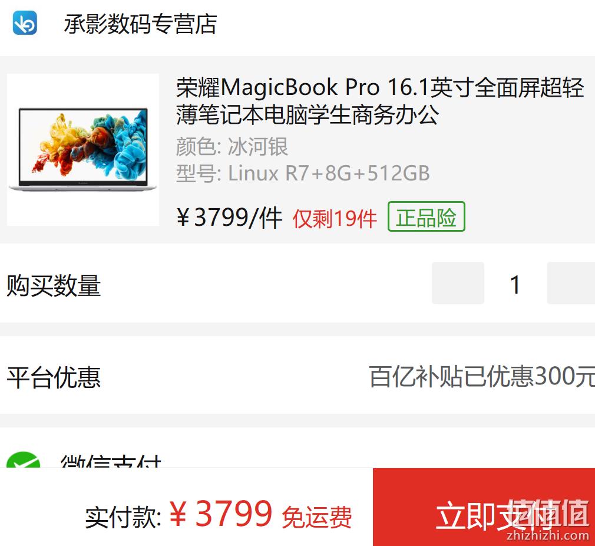Select the 型号 Linux R7+8G+512GB model text
Viewport: 595px width, 546px height.
[303, 173]
